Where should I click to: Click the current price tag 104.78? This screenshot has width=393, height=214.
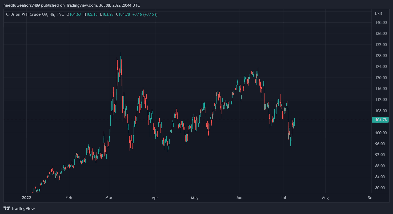pyautogui.click(x=380, y=120)
